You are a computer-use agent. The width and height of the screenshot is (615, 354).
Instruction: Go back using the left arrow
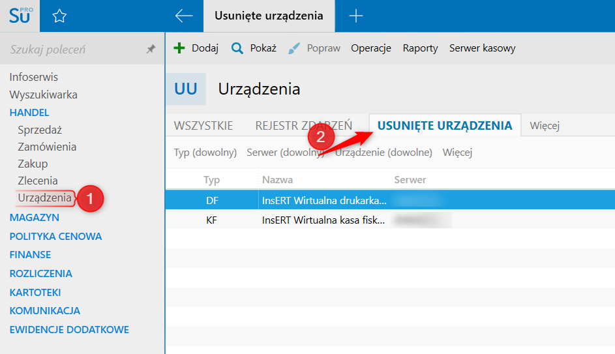pos(184,16)
